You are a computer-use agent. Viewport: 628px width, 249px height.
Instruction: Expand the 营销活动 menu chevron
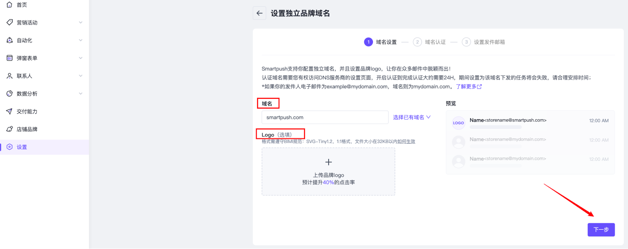tap(80, 22)
